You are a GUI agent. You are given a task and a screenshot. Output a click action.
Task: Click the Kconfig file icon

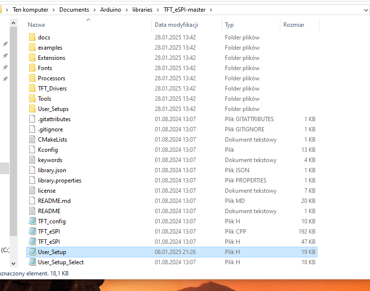pyautogui.click(x=32, y=150)
